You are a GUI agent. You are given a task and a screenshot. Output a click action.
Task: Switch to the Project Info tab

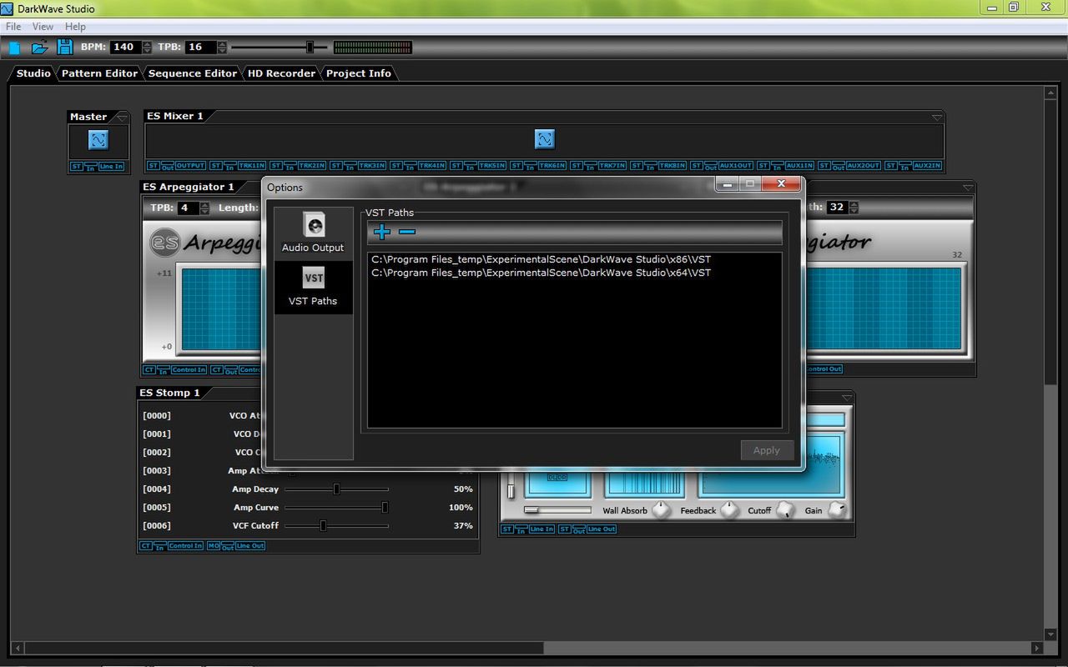tap(359, 73)
